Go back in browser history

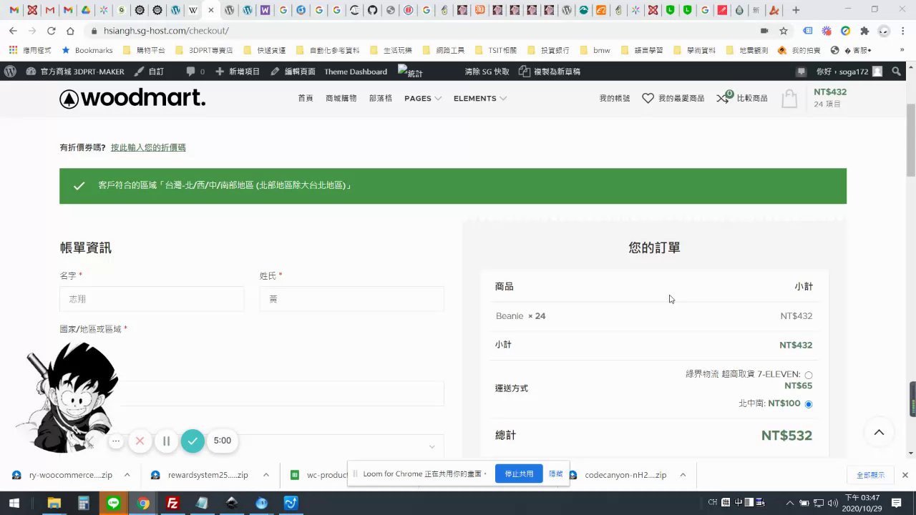coord(13,31)
